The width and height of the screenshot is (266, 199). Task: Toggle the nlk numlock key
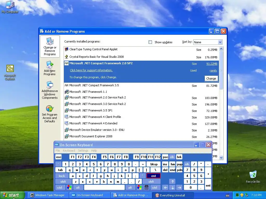point(187,164)
